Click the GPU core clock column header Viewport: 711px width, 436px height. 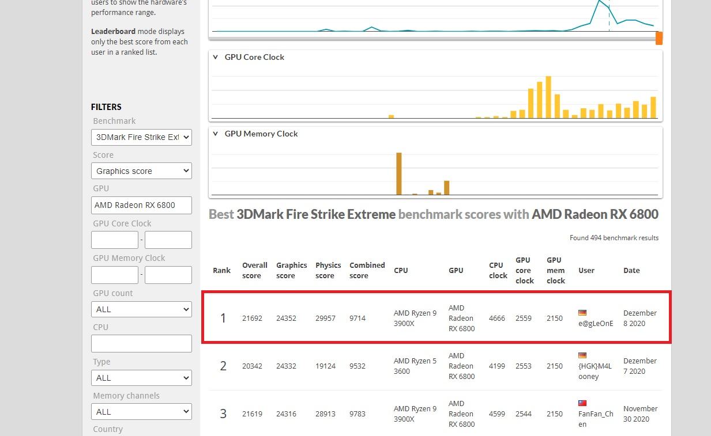pyautogui.click(x=524, y=270)
